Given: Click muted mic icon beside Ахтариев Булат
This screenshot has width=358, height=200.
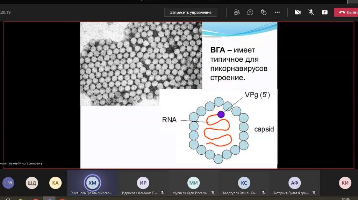Looking at the screenshot, I should (314, 193).
